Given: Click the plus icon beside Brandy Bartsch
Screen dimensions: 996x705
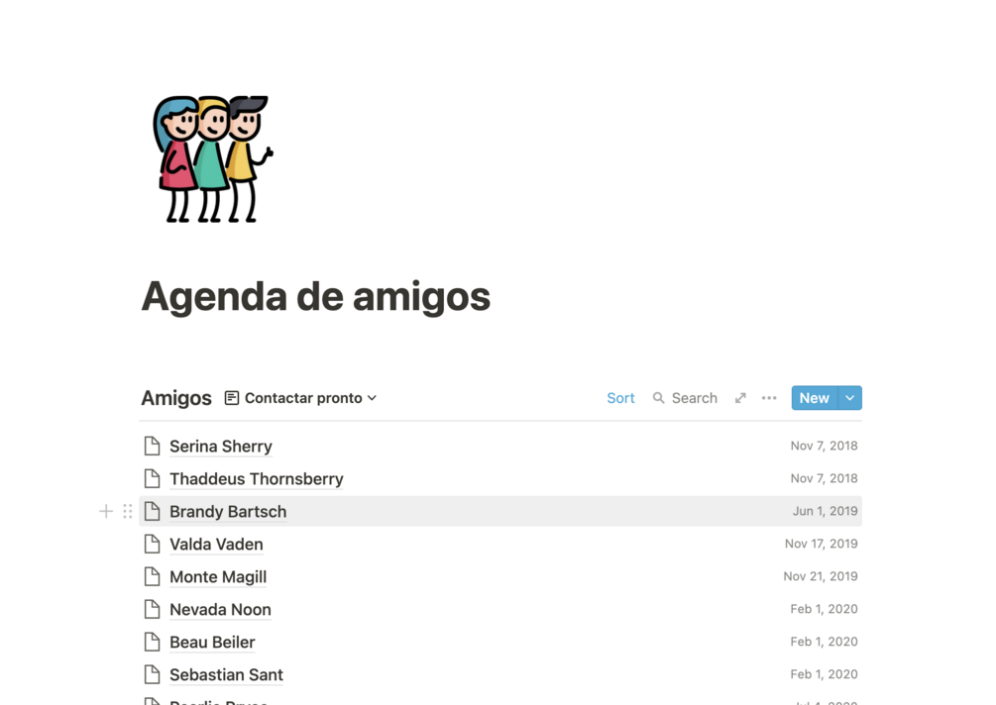Looking at the screenshot, I should pos(106,511).
